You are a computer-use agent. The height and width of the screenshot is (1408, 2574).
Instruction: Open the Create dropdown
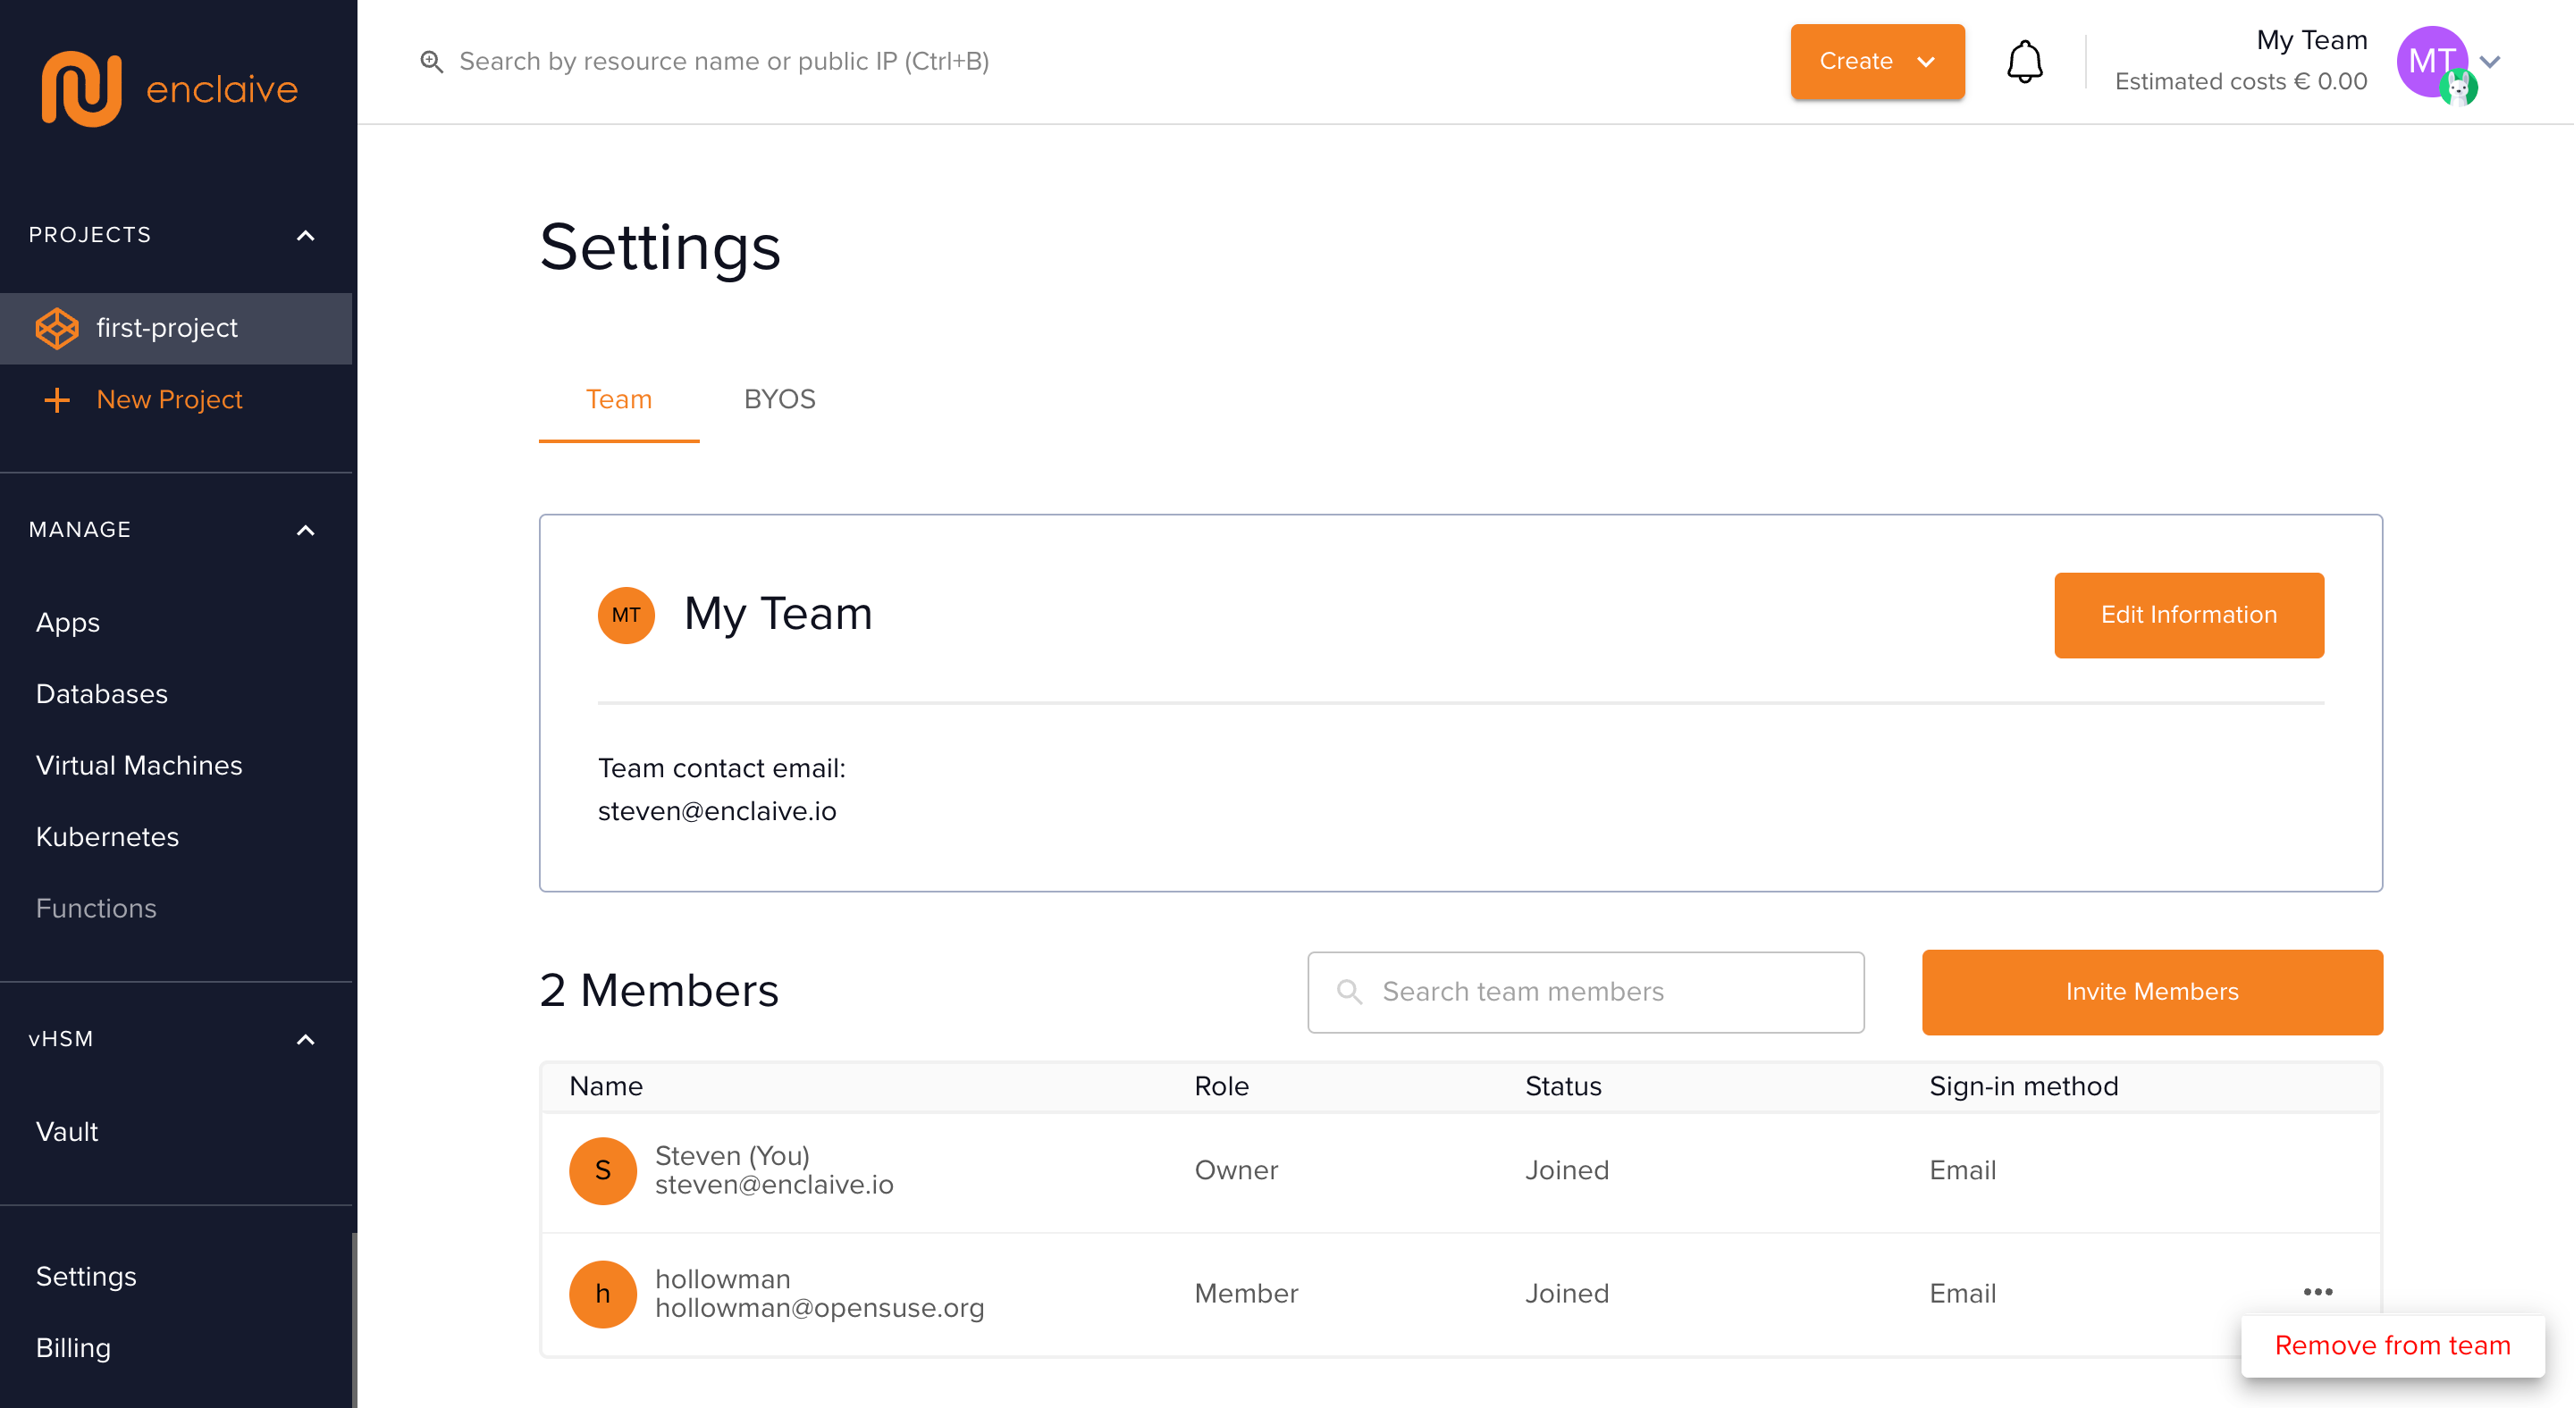(x=1877, y=62)
